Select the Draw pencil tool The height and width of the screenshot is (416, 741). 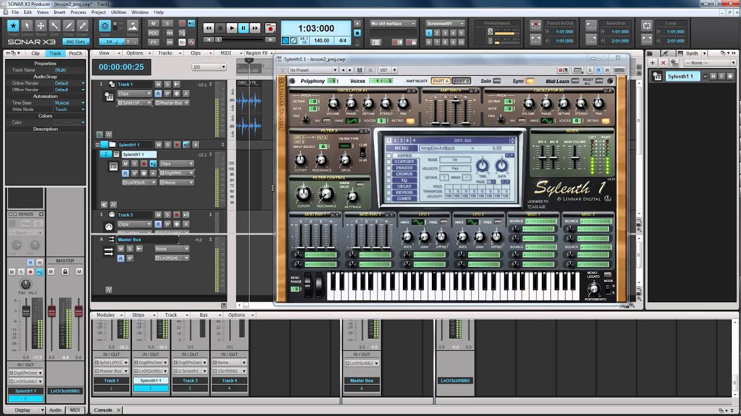click(68, 25)
